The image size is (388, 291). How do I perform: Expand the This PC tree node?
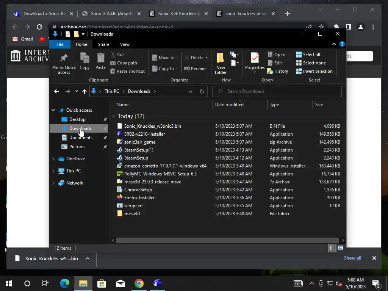point(53,171)
